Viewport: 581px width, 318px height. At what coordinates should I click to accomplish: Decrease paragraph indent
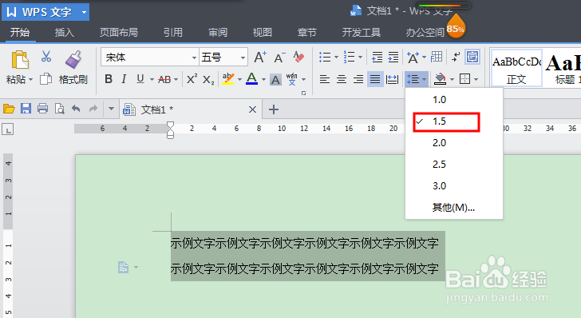click(x=377, y=58)
